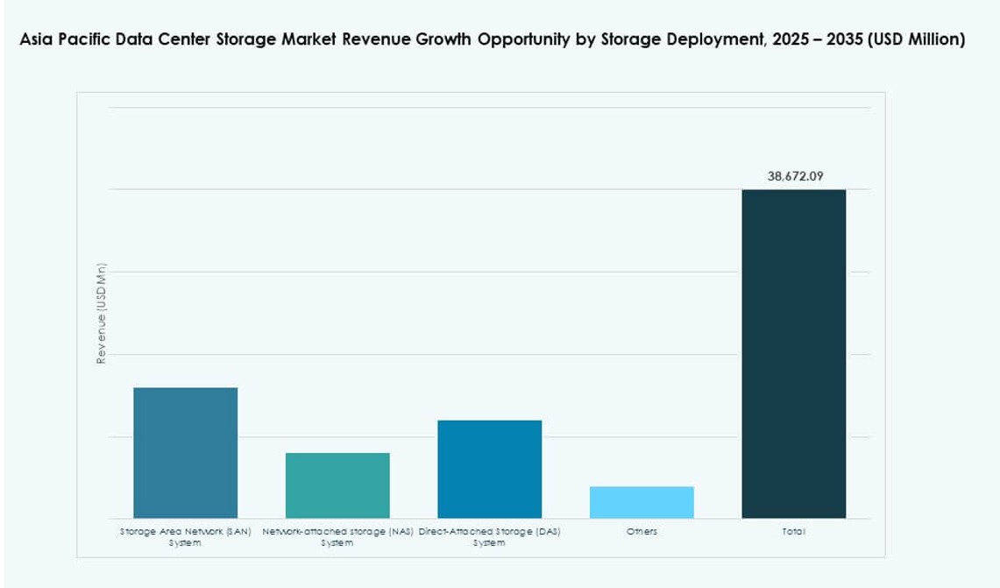
Task: Click the Network-attached storage (NAS) System bar
Action: pyautogui.click(x=337, y=485)
